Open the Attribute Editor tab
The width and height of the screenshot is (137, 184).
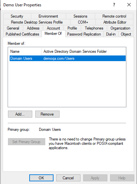[115, 22]
